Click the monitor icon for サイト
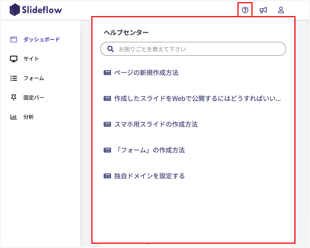 click(14, 59)
